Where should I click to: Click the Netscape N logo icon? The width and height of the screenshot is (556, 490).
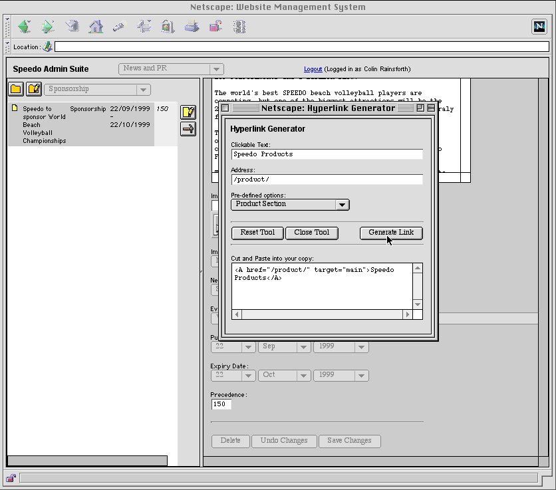point(539,27)
